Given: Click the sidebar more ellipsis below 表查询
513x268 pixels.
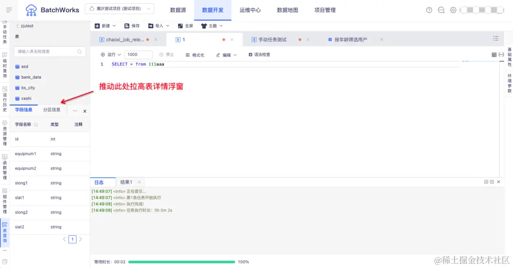Looking at the screenshot, I should point(5,250).
